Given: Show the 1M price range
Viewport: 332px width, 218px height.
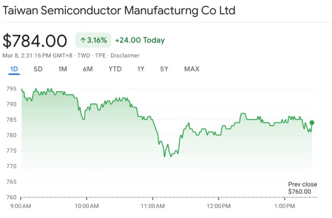Looking at the screenshot, I should (x=62, y=69).
